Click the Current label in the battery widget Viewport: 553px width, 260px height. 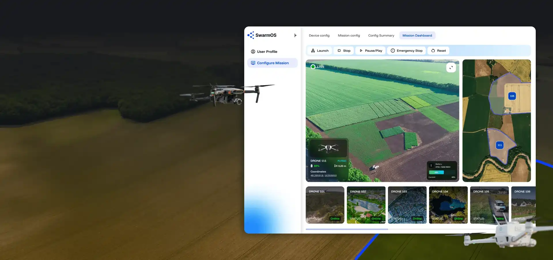pyautogui.click(x=432, y=177)
